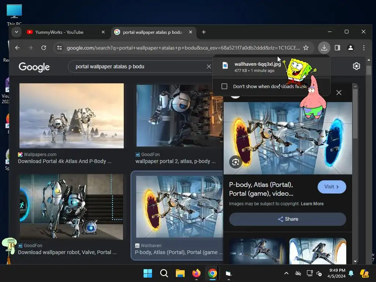This screenshot has width=376, height=282.
Task: Click the large preview image in side panel
Action: click(x=288, y=138)
